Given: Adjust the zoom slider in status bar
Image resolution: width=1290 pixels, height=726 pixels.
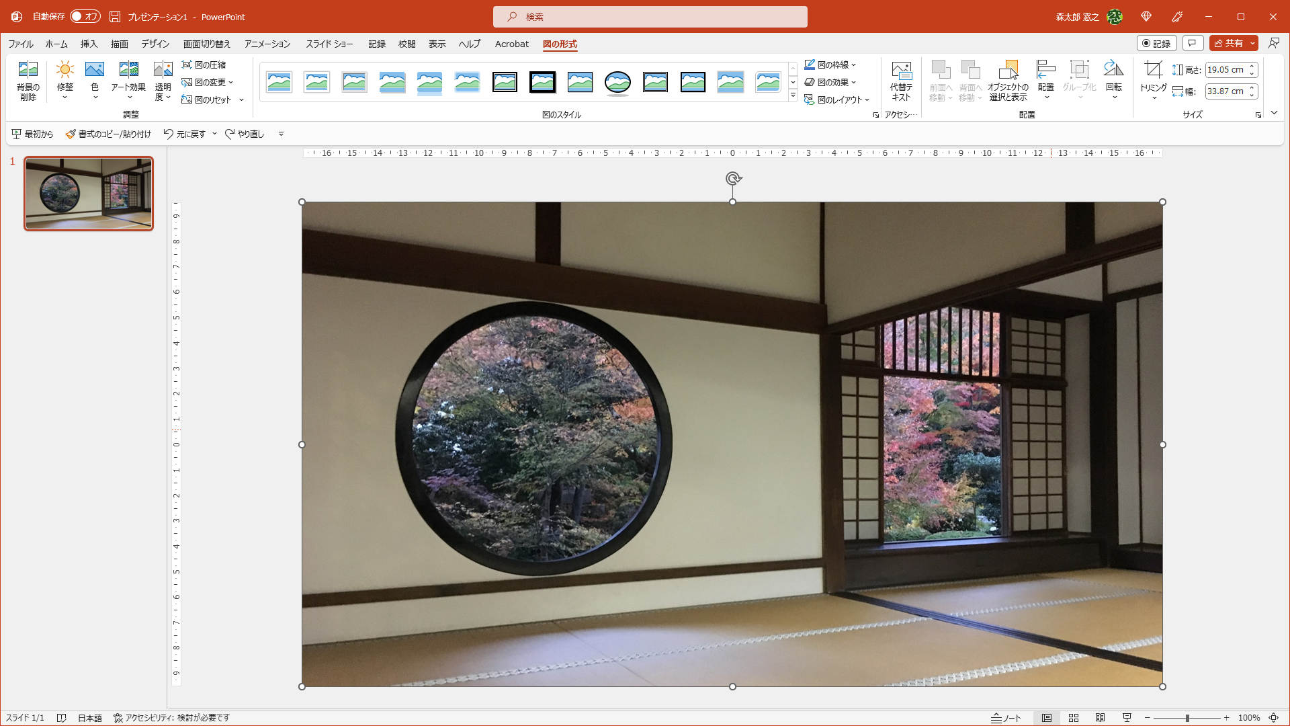Looking at the screenshot, I should pos(1188,717).
